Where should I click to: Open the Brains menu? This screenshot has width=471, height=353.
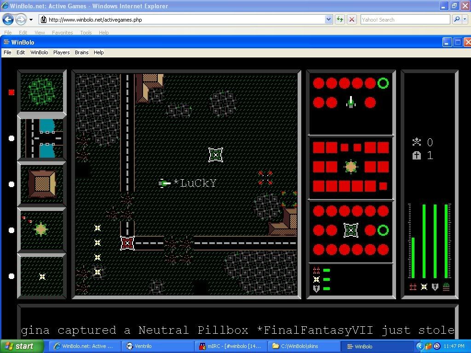(81, 52)
